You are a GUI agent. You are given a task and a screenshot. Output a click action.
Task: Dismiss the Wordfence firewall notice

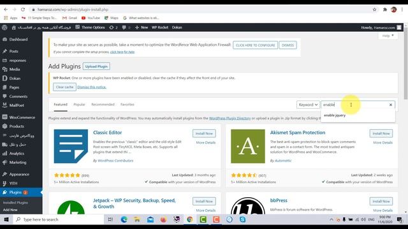tap(288, 45)
